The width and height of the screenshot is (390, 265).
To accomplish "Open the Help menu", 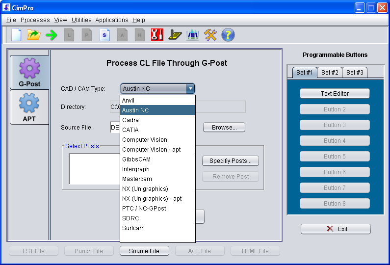I will 138,20.
